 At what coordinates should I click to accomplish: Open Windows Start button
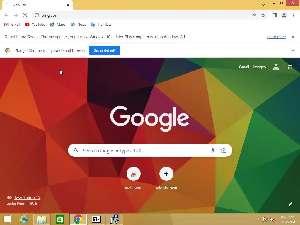tap(7, 219)
